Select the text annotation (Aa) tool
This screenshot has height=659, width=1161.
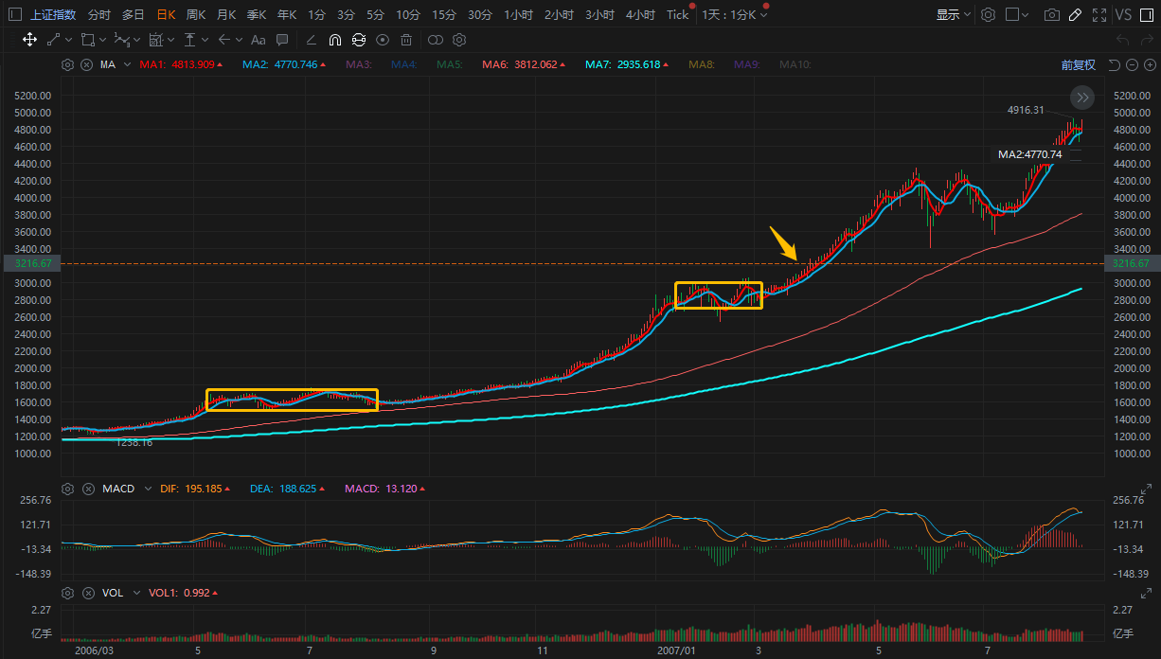258,40
